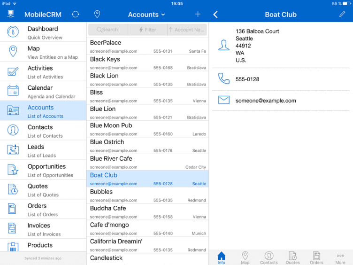
Task: Open the Filter options
Action: pyautogui.click(x=147, y=30)
